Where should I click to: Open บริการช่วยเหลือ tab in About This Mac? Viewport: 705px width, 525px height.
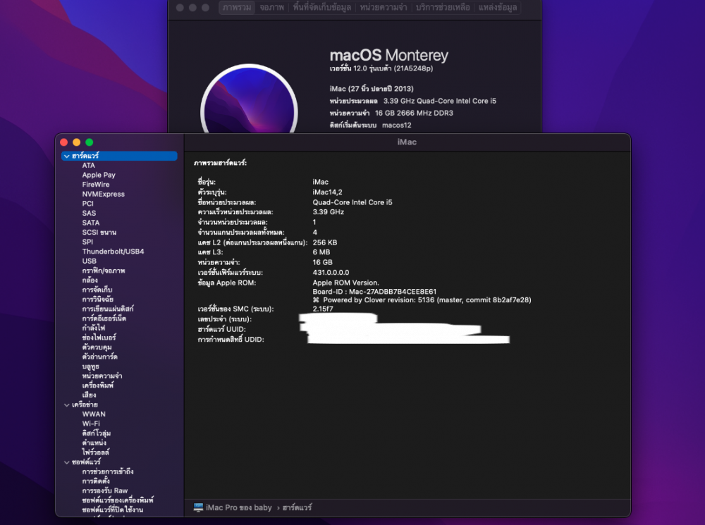443,7
